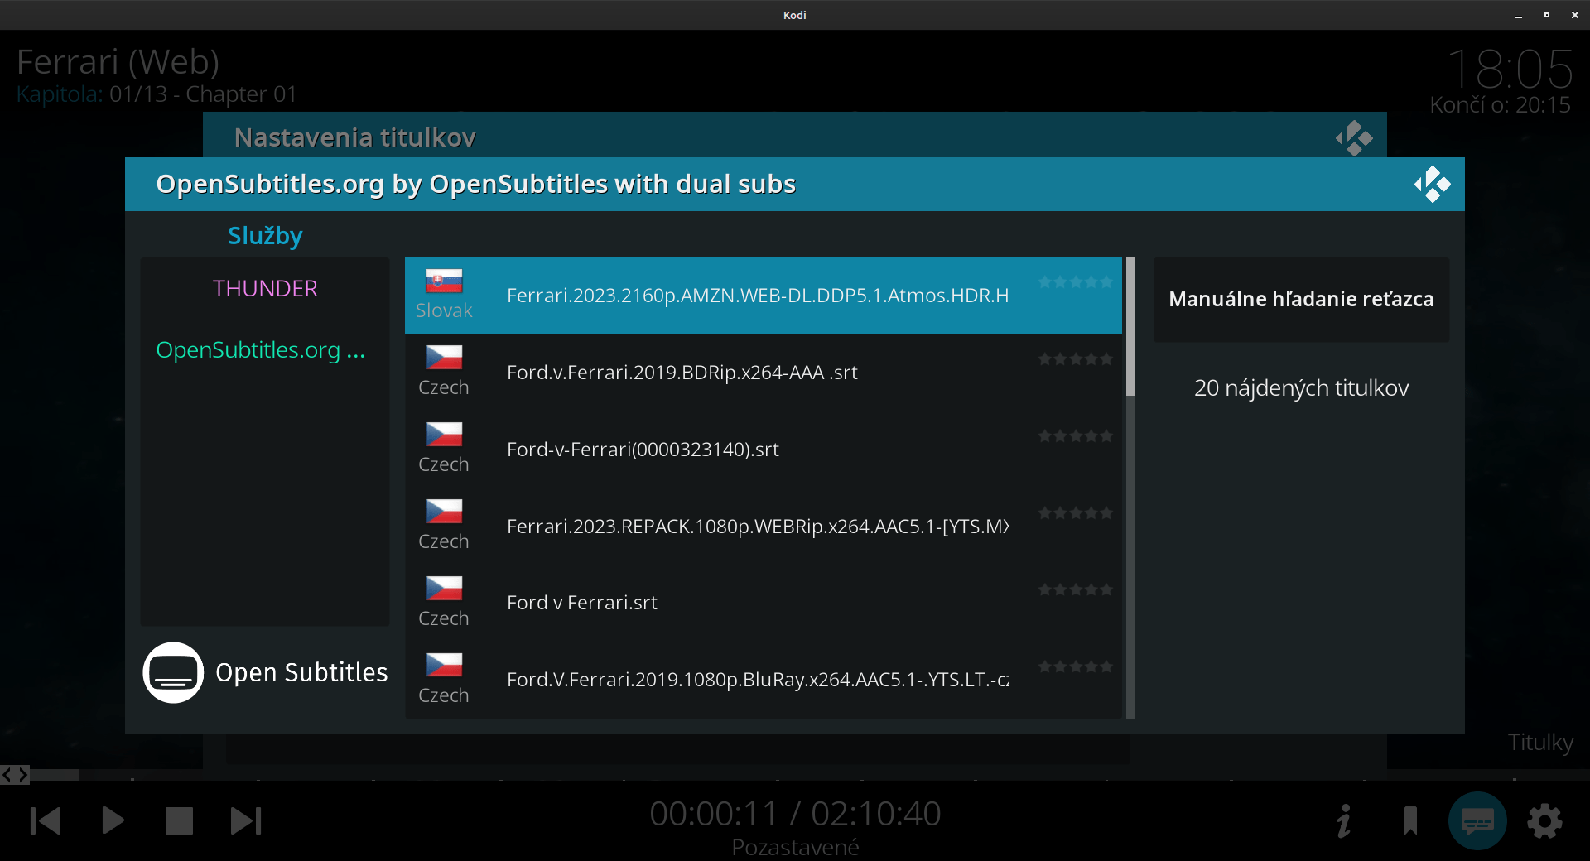This screenshot has height=861, width=1590.
Task: Click the Kodi logo in OpenSubtitles dialog header
Action: coord(1433,184)
